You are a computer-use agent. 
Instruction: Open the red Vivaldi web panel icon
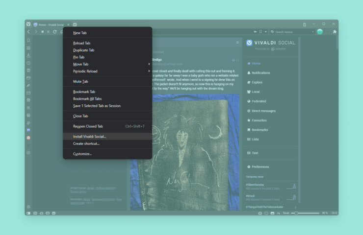point(28,138)
